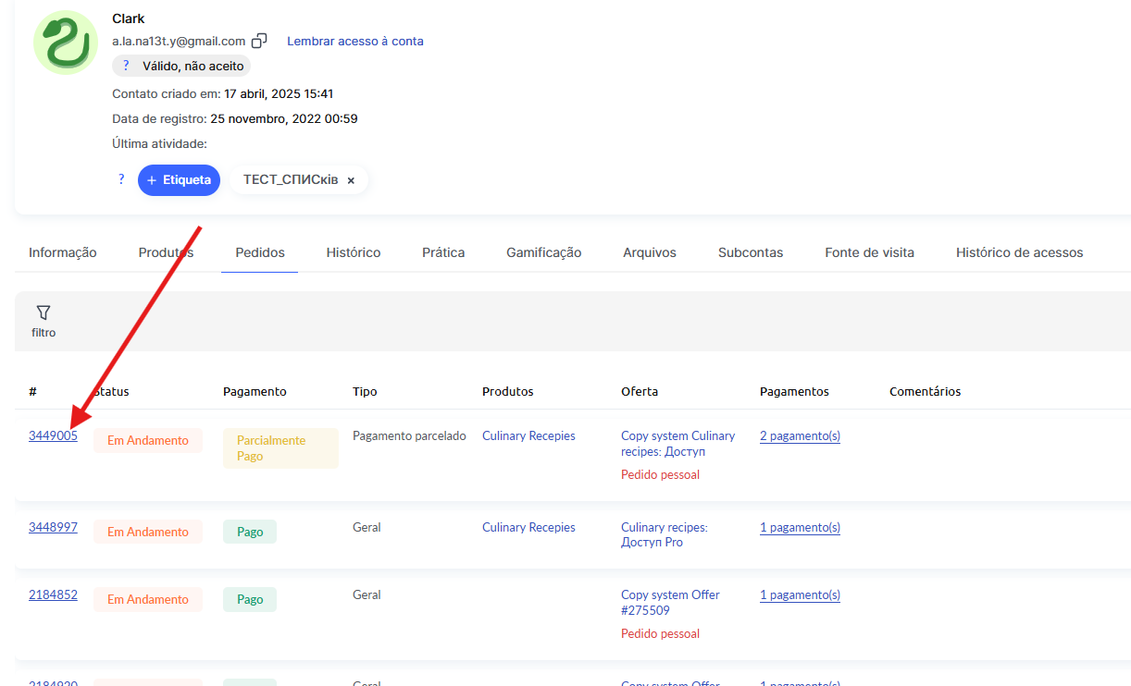This screenshot has width=1131, height=686.
Task: Click Lembrar acesso à conta link
Action: point(354,41)
